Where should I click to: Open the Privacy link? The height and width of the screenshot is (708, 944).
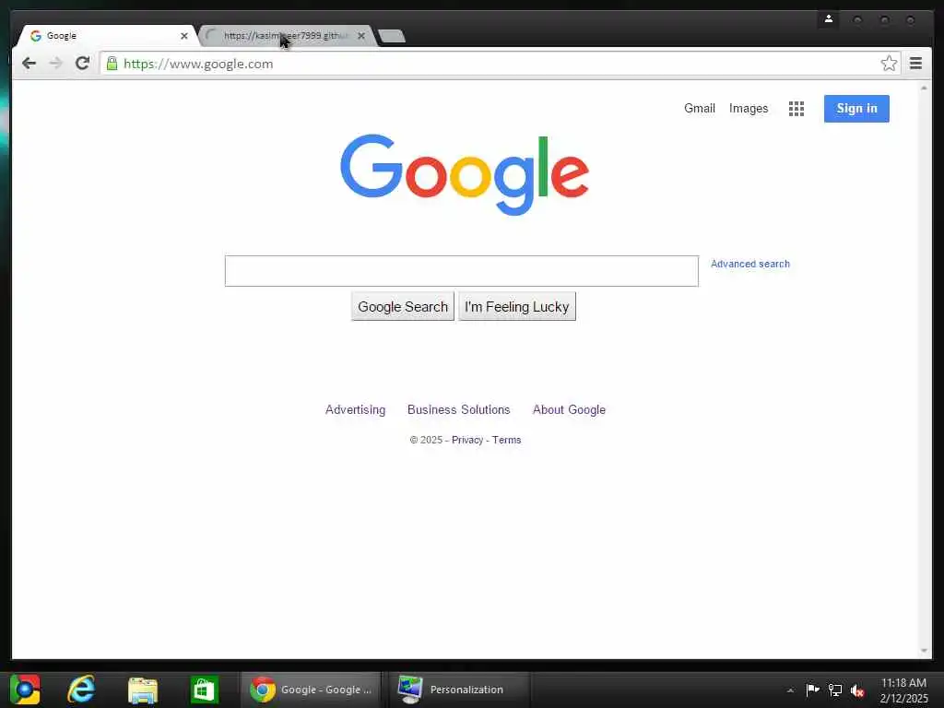(467, 440)
